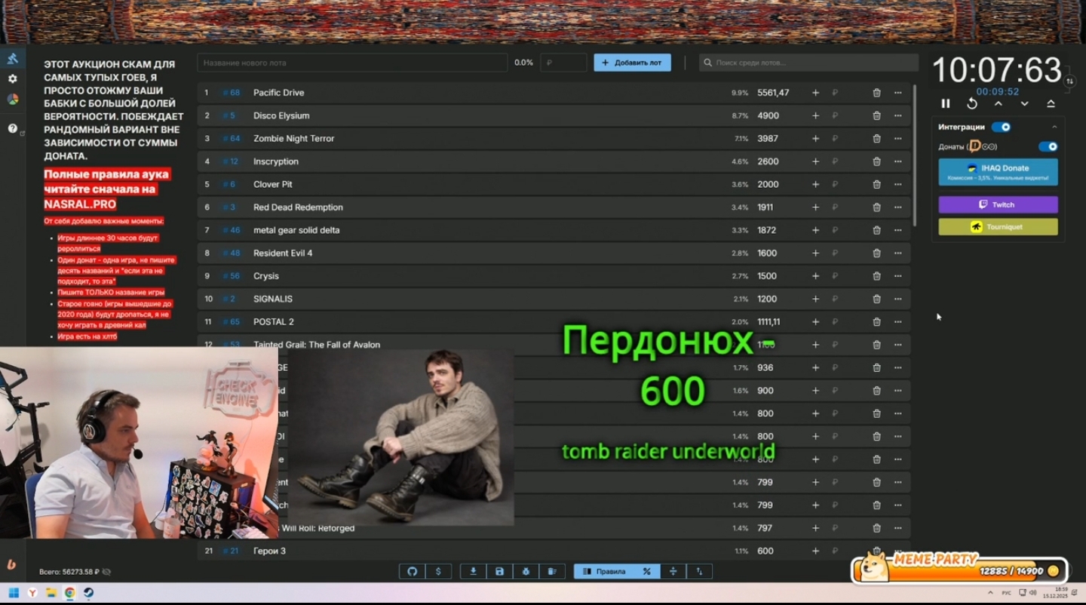Open settings gear in left sidebar
This screenshot has width=1086, height=605.
tap(13, 78)
